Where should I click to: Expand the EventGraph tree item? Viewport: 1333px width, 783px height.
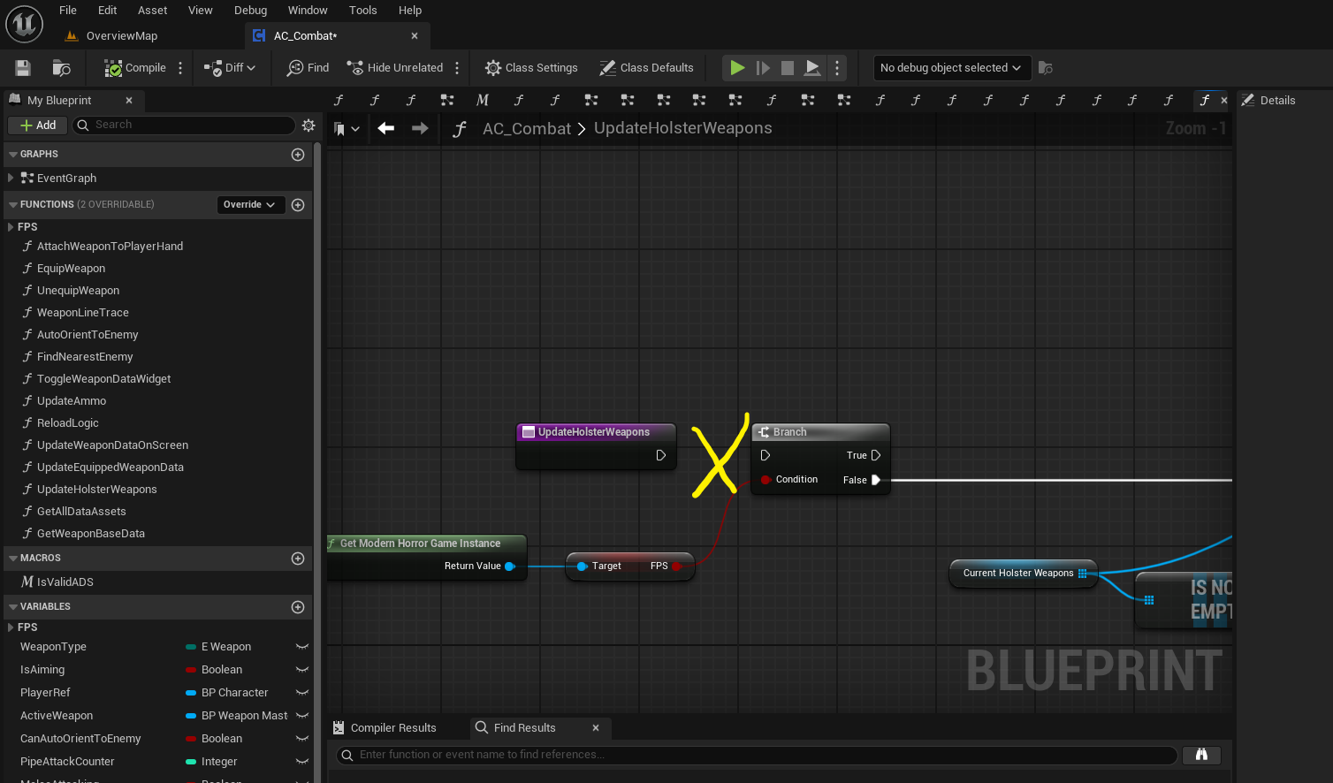(11, 179)
